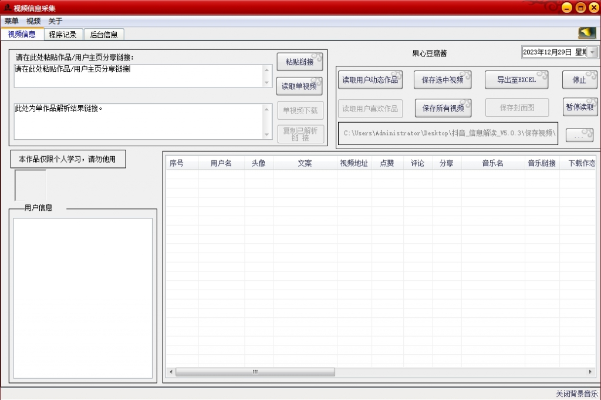601x400 pixels.
Task: Switch to the 程序记录 tab
Action: click(x=63, y=34)
